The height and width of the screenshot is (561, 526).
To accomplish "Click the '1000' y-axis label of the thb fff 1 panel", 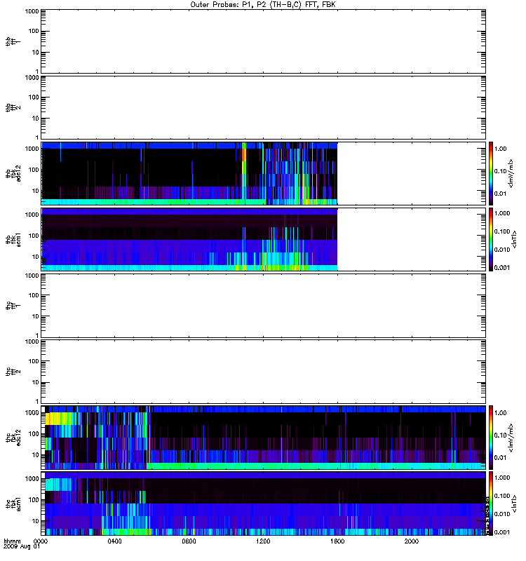I will pyautogui.click(x=32, y=11).
